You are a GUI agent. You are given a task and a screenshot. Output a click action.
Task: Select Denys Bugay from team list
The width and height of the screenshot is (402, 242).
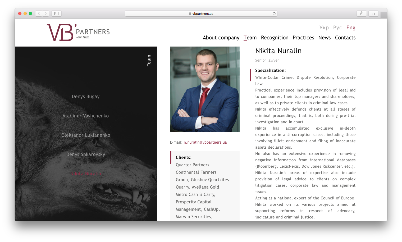pos(86,97)
